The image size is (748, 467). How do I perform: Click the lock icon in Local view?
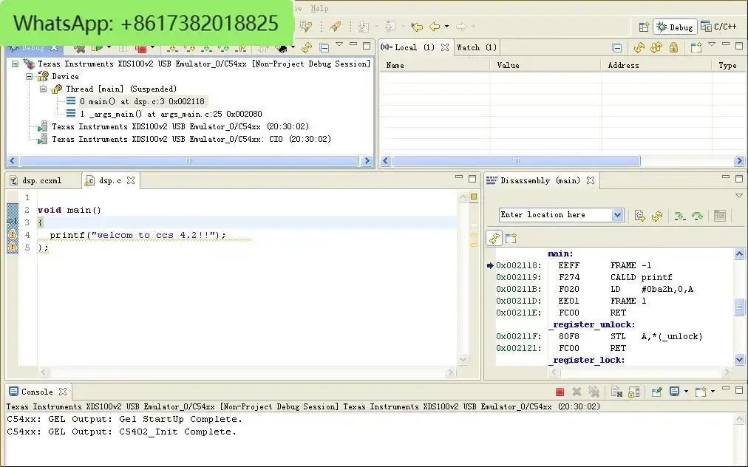click(x=673, y=47)
